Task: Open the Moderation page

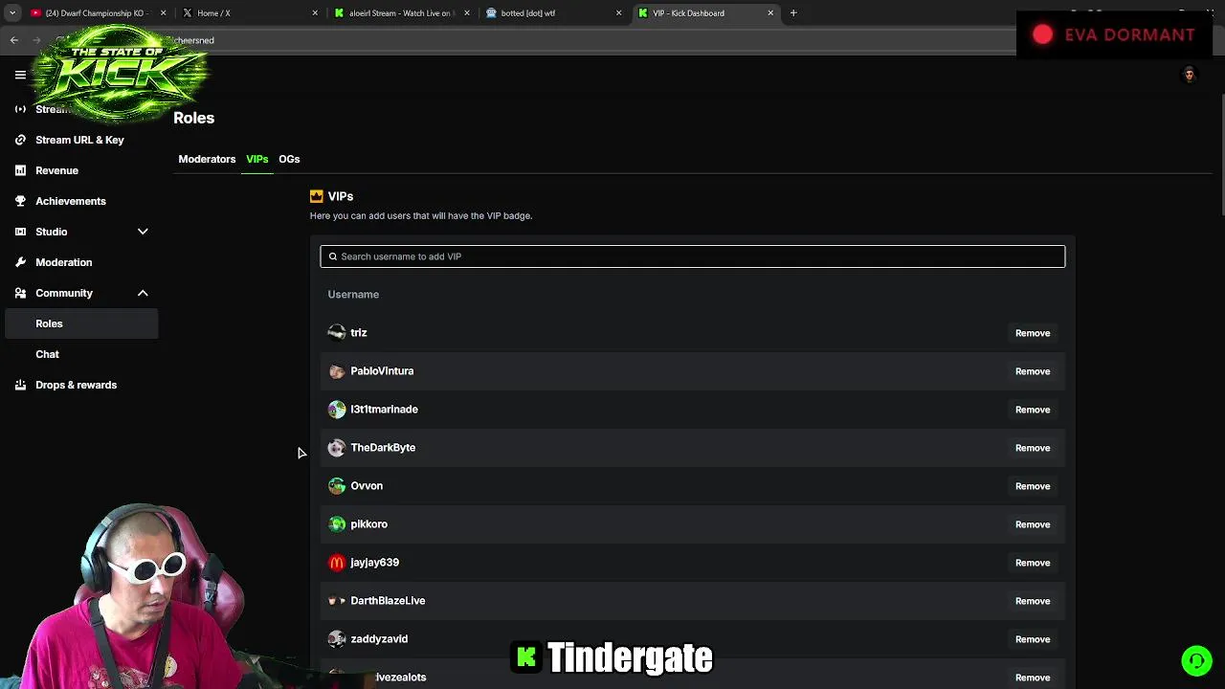Action: tap(64, 262)
